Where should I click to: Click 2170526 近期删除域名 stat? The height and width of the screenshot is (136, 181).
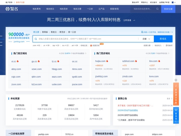(x=20, y=107)
